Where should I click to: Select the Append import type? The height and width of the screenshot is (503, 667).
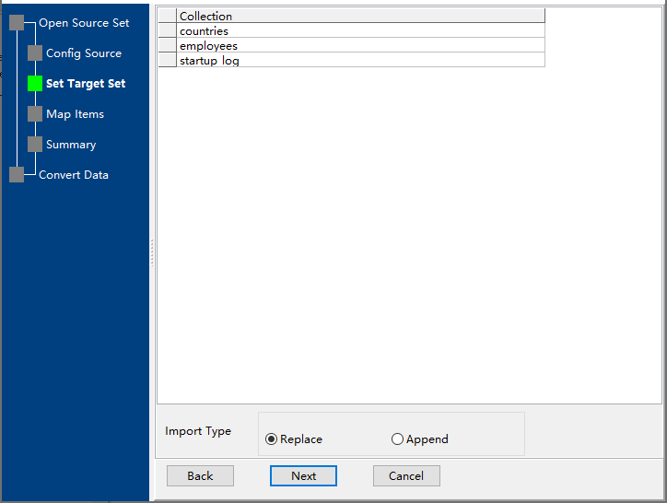397,439
